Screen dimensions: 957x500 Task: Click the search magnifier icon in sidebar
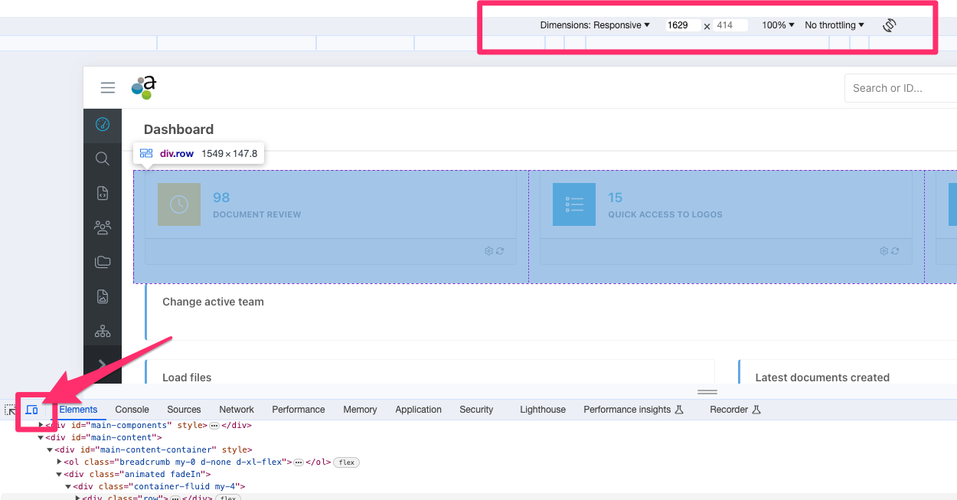click(103, 159)
